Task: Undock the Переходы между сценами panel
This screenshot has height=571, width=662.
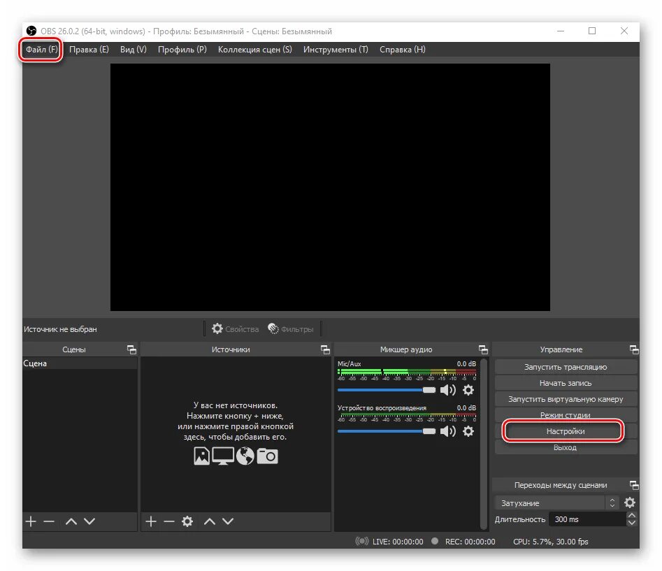Action: (x=634, y=485)
